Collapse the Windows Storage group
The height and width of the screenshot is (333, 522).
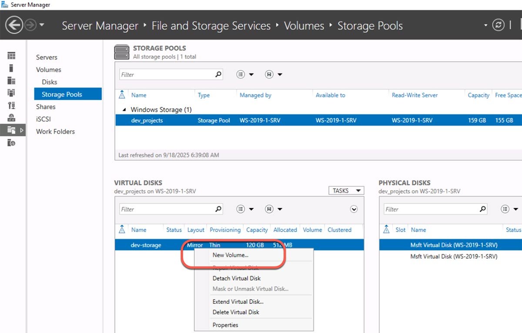tap(124, 110)
